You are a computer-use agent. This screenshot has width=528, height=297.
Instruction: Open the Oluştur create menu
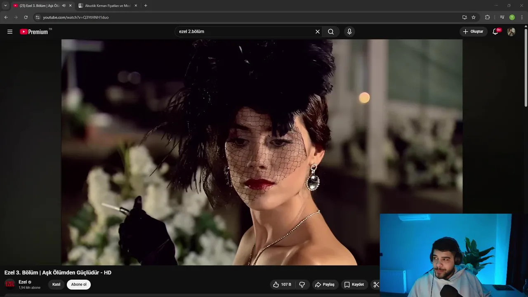[473, 32]
